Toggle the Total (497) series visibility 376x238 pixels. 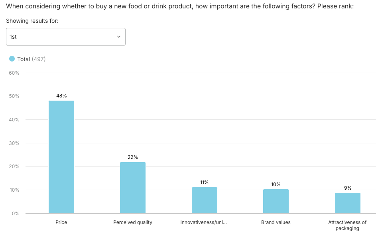(26, 59)
